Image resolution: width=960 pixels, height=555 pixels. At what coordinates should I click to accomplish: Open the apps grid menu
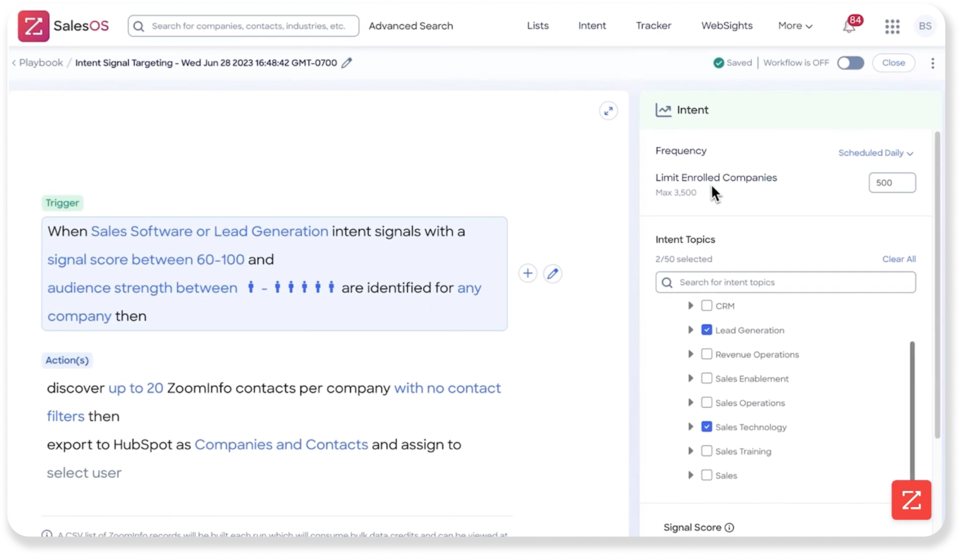point(892,26)
